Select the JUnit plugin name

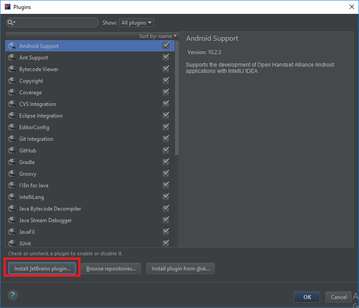tap(25, 244)
